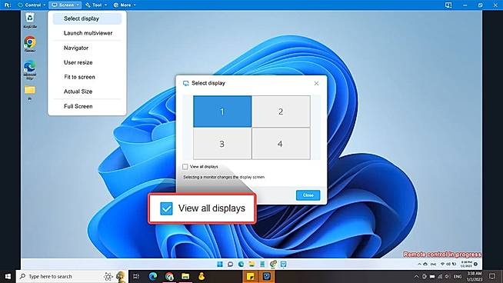Click the ENG language indicator in the local tray
This screenshot has height=283, width=503.
pyautogui.click(x=458, y=276)
